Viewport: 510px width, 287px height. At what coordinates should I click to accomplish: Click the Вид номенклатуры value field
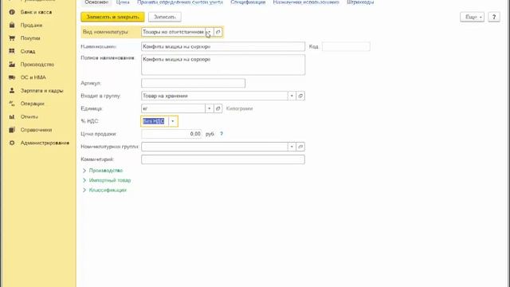[174, 32]
